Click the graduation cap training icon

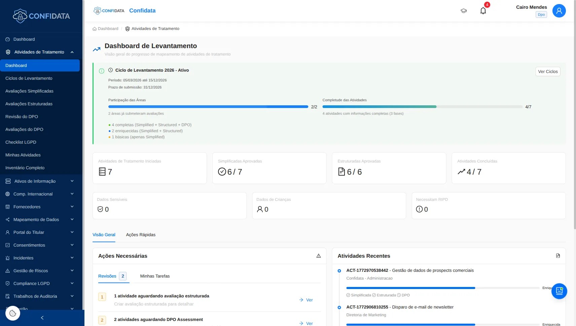464,11
